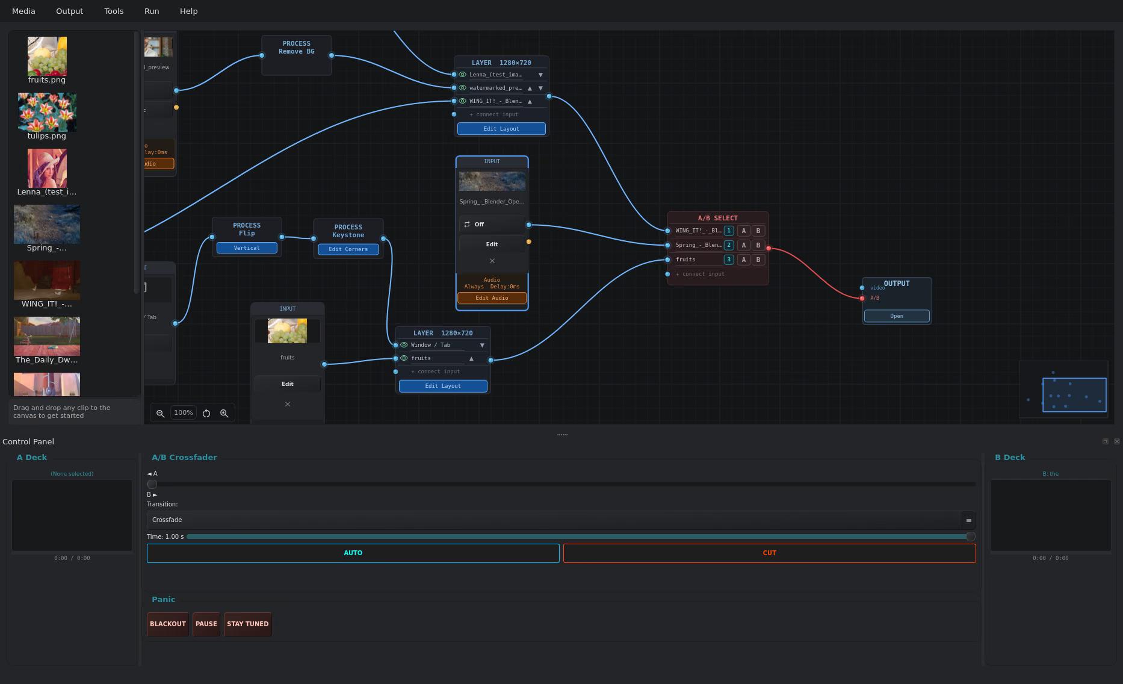Click the canvas zoom in magnifier icon
1123x684 pixels.
(x=224, y=413)
